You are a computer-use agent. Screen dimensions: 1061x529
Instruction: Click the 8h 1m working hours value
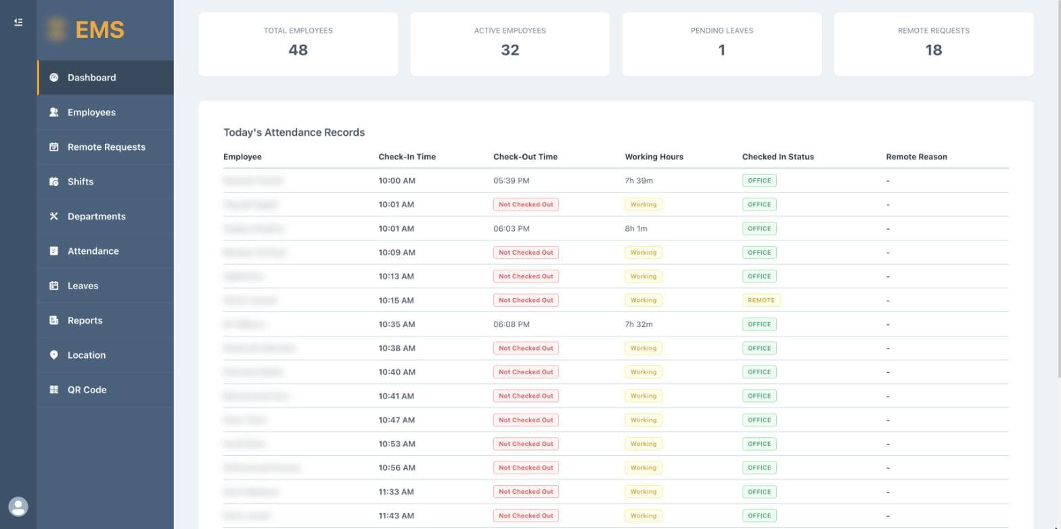pyautogui.click(x=636, y=228)
